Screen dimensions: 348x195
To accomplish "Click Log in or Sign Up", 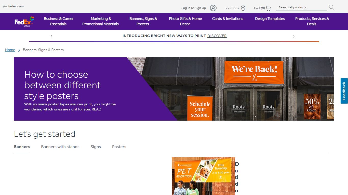I will pyautogui.click(x=193, y=8).
